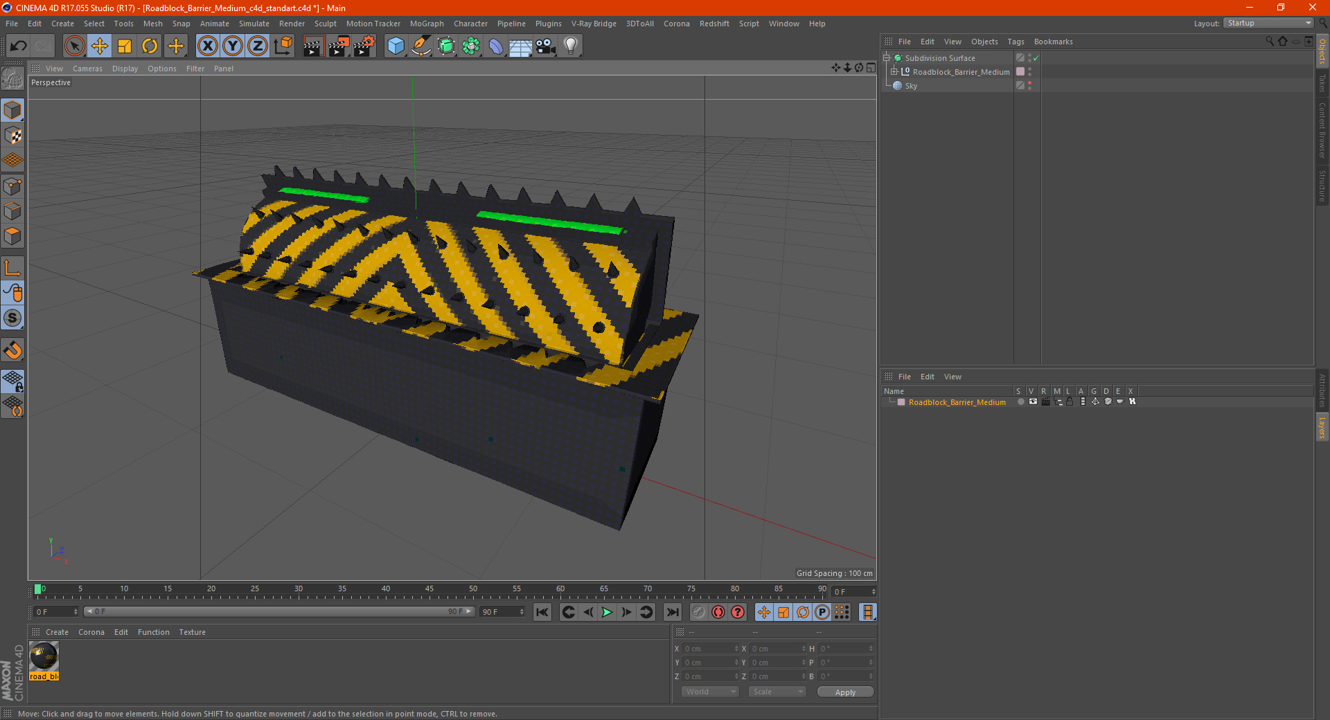The width and height of the screenshot is (1330, 720).
Task: Open Edit Render Settings
Action: click(x=364, y=46)
